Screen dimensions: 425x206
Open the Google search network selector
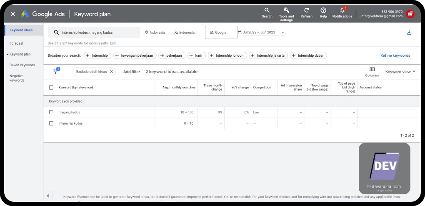(221, 32)
